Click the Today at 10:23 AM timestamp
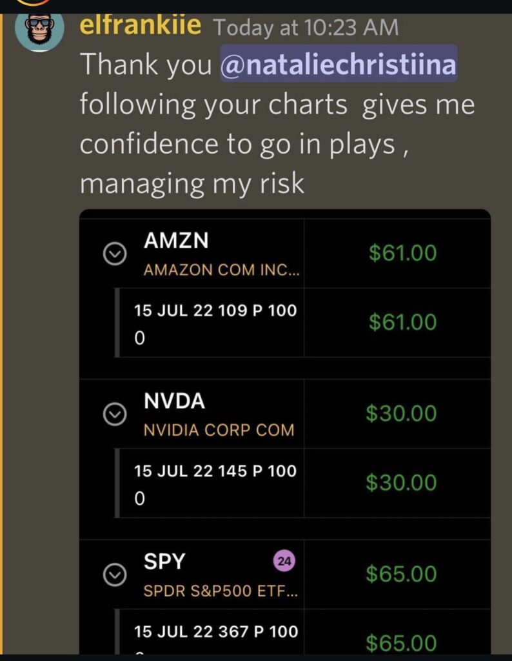This screenshot has width=512, height=661. [305, 28]
